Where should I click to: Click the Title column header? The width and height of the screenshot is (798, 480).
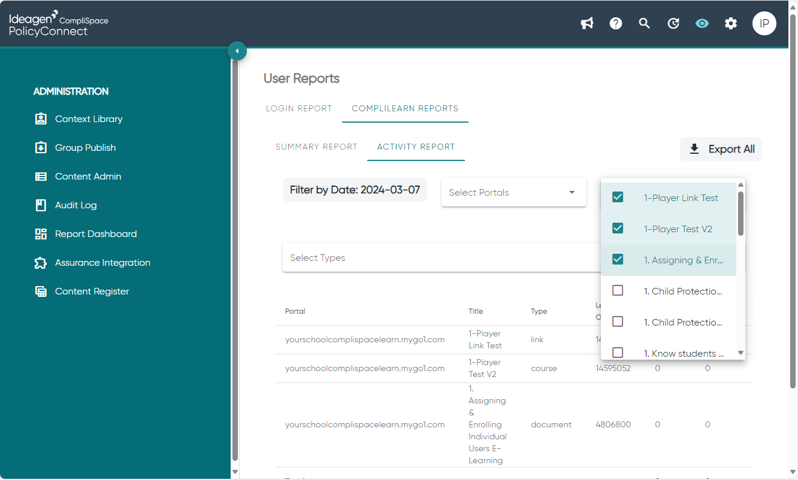coord(476,311)
